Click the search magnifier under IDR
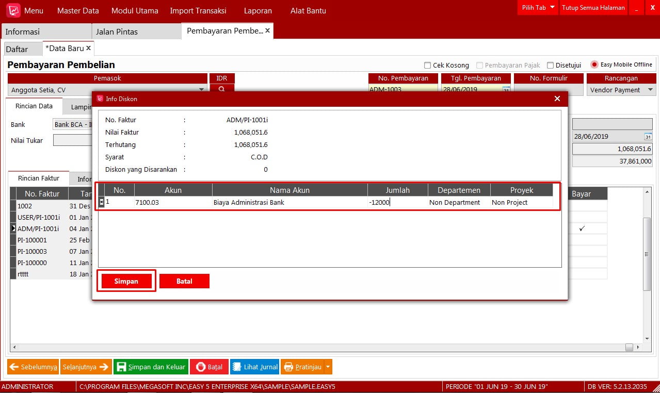 click(x=222, y=89)
